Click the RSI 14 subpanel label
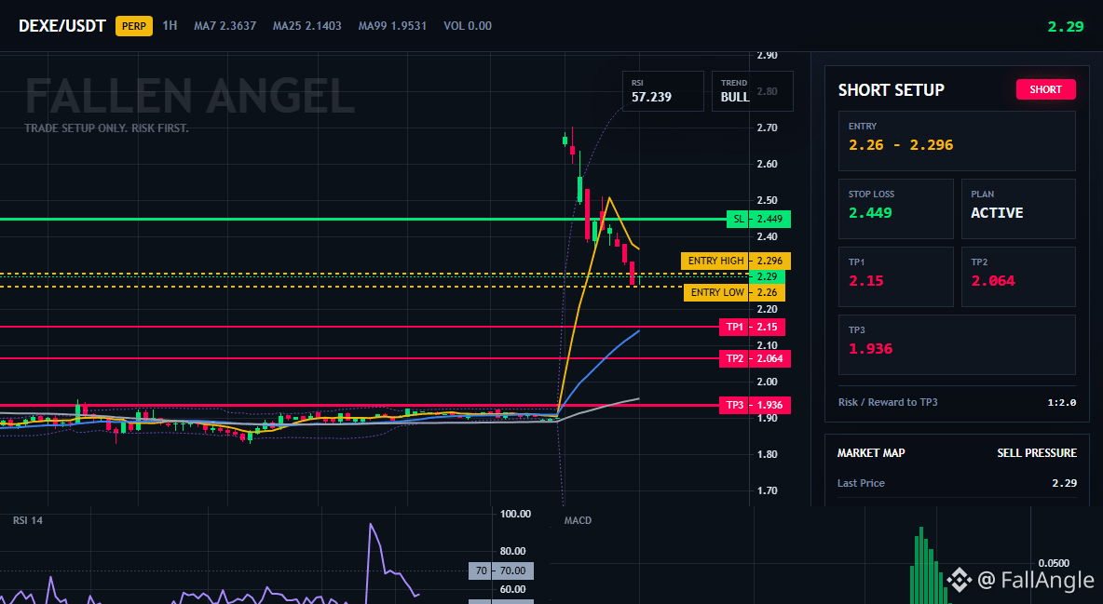Screen dimensions: 1103x604 [27, 520]
